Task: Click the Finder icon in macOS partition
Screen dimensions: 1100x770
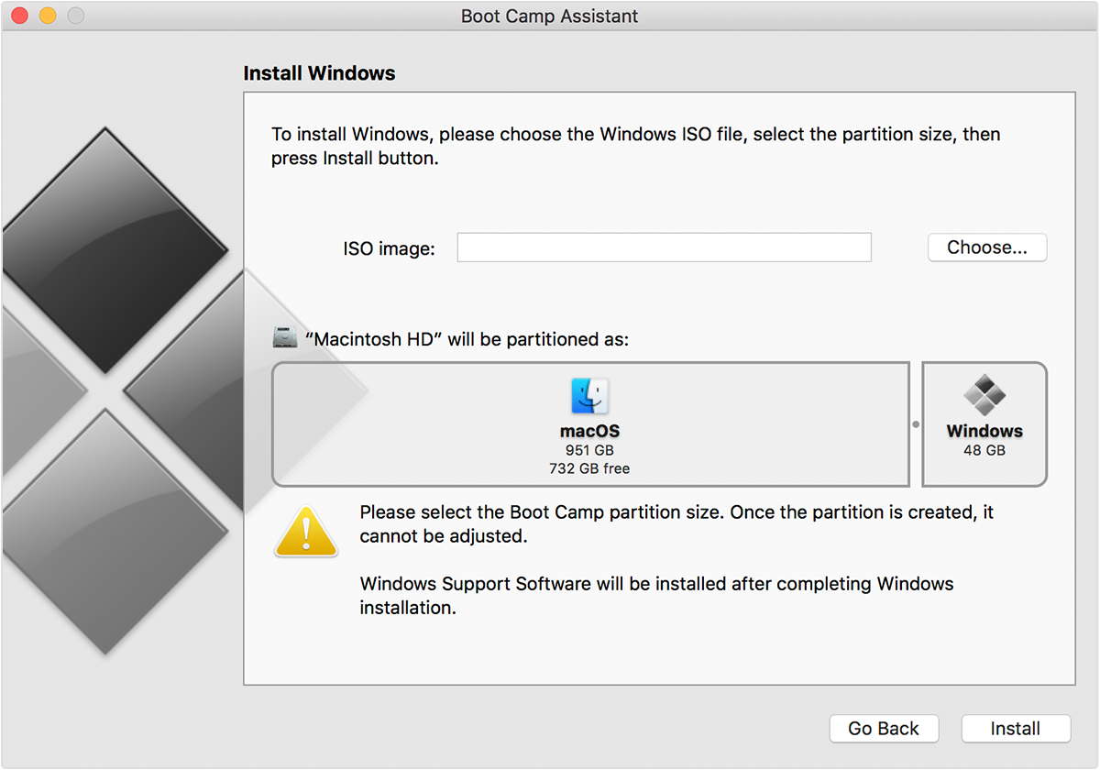Action: (590, 396)
